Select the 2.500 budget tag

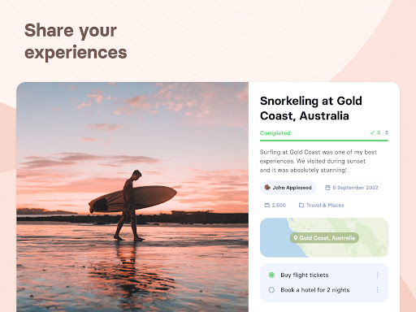[275, 205]
